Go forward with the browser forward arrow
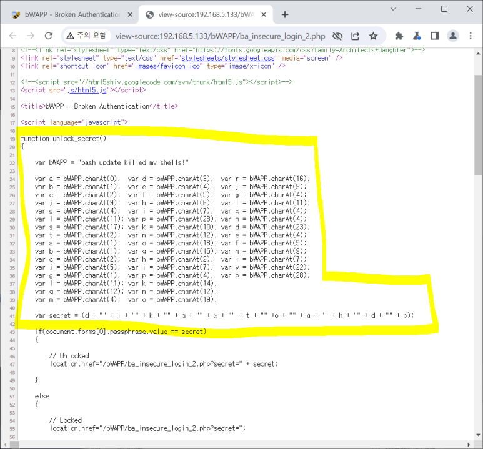The height and width of the screenshot is (449, 483). tap(31, 36)
